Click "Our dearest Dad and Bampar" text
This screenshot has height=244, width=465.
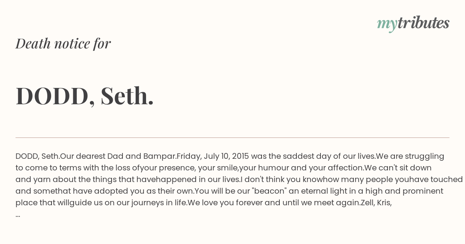coord(117,156)
